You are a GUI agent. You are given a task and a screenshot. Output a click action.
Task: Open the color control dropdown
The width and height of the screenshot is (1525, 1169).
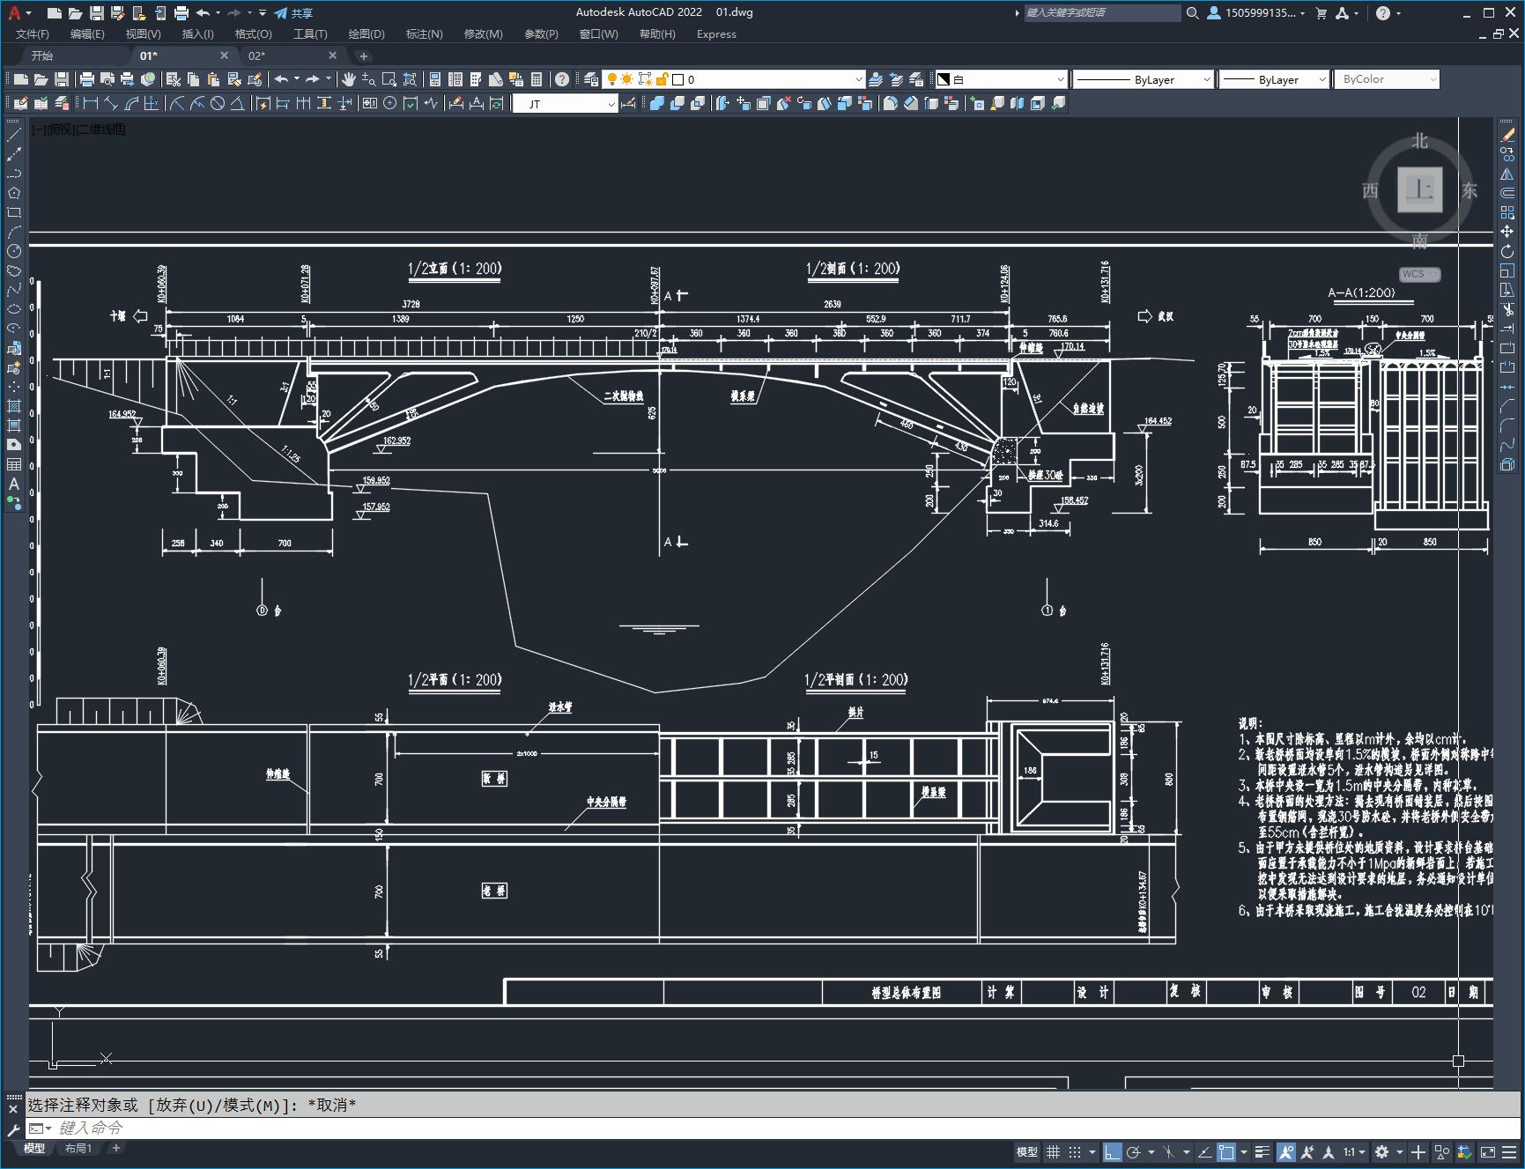pyautogui.click(x=1060, y=79)
